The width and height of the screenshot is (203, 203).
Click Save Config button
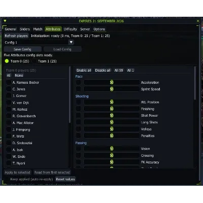click(x=22, y=49)
